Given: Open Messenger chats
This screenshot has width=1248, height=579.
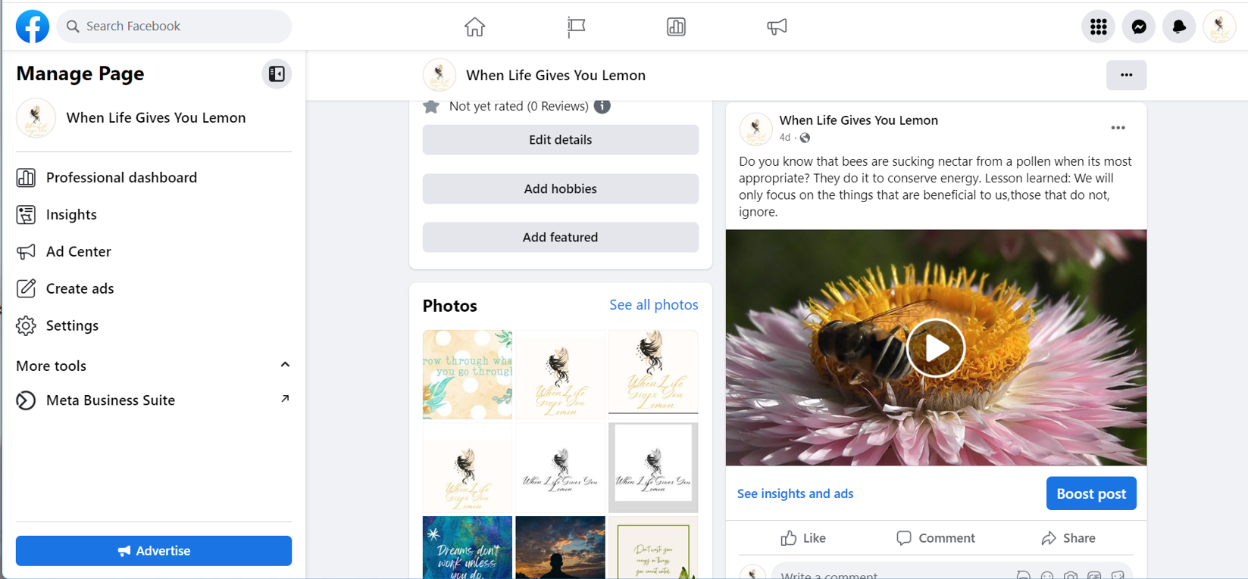Looking at the screenshot, I should 1139,26.
